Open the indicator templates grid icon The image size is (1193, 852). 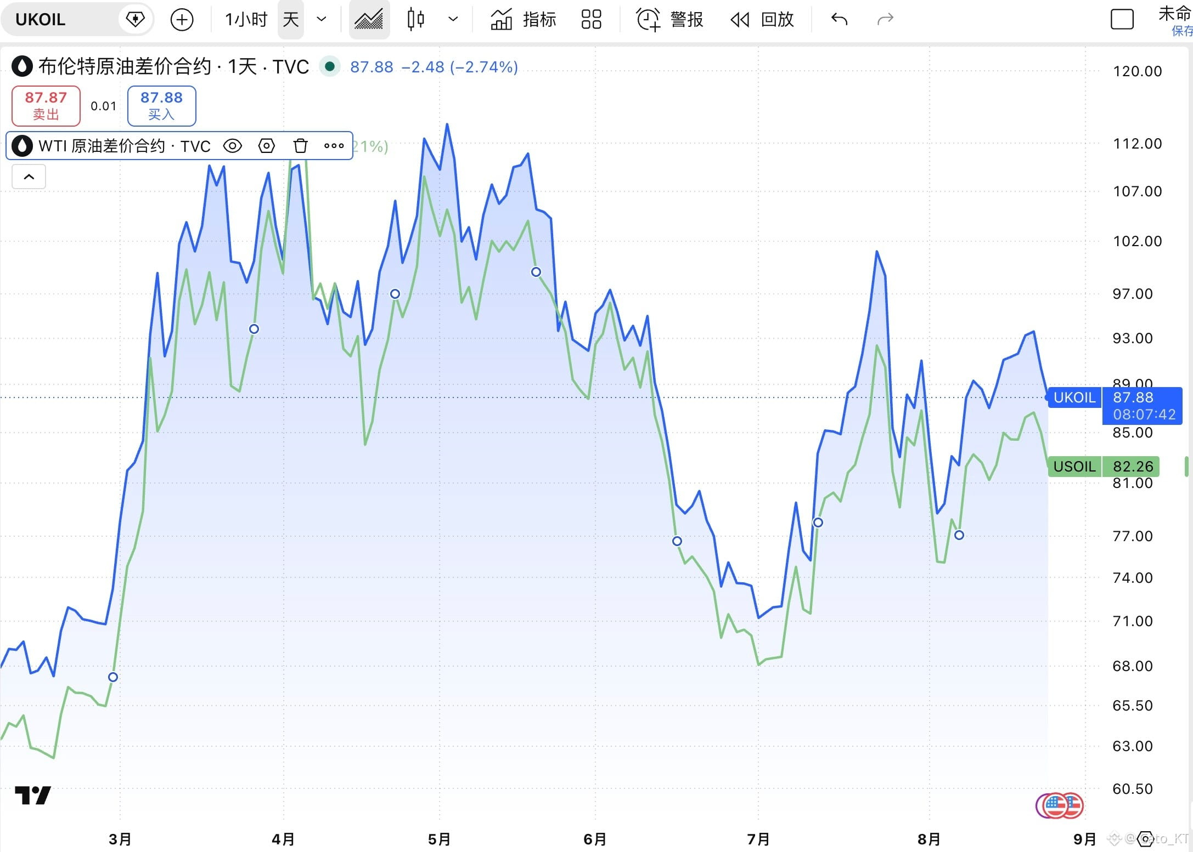pos(592,20)
